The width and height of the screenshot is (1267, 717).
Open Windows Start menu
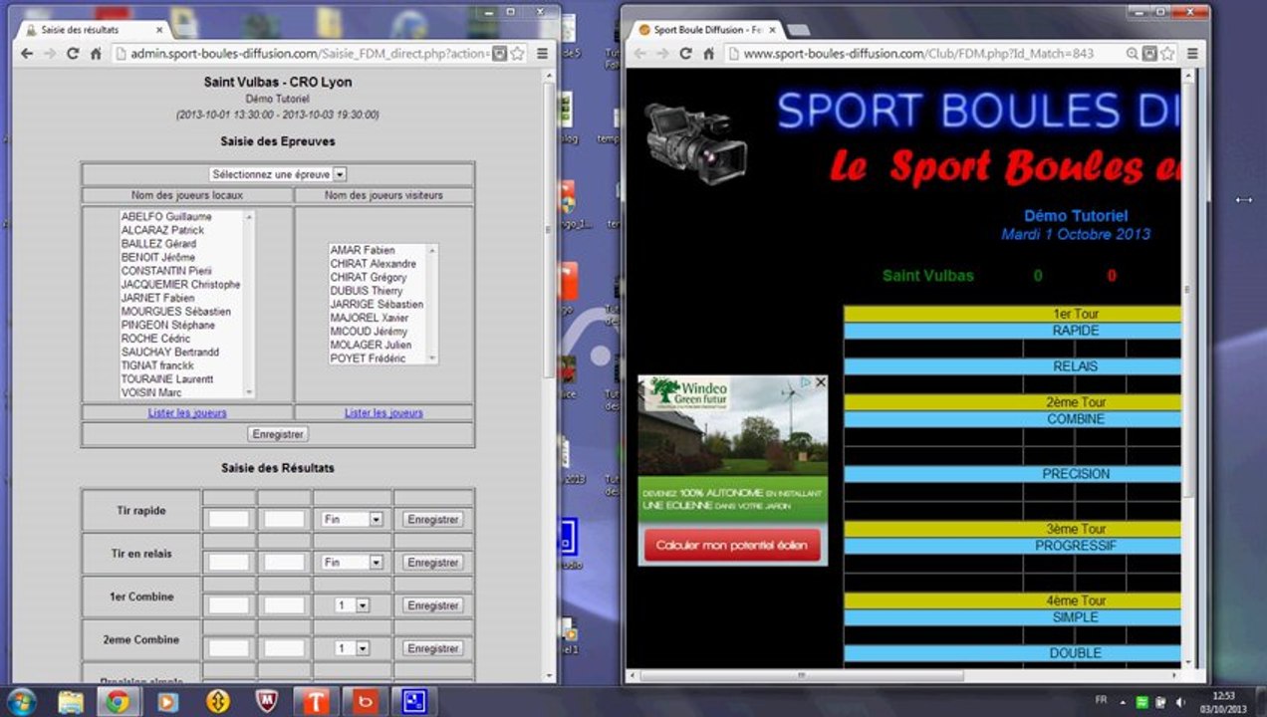click(x=22, y=701)
